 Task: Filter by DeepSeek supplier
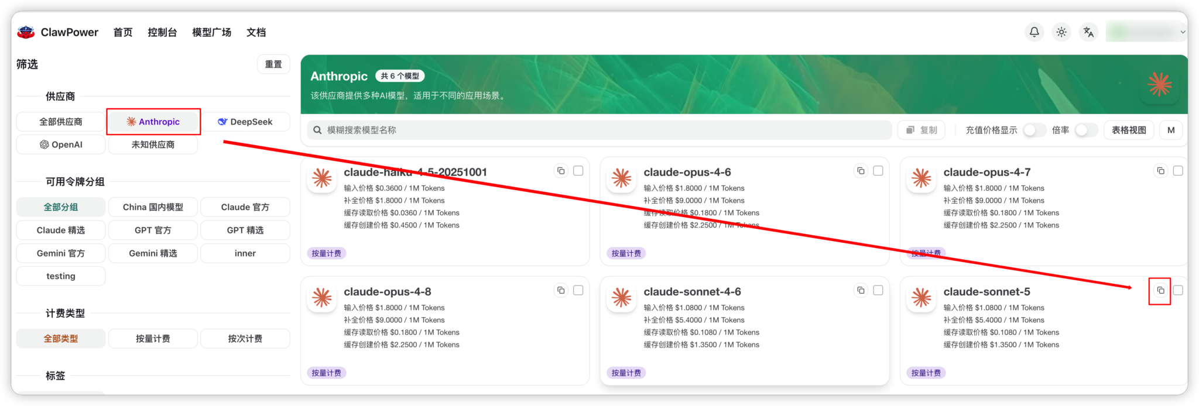(x=245, y=122)
